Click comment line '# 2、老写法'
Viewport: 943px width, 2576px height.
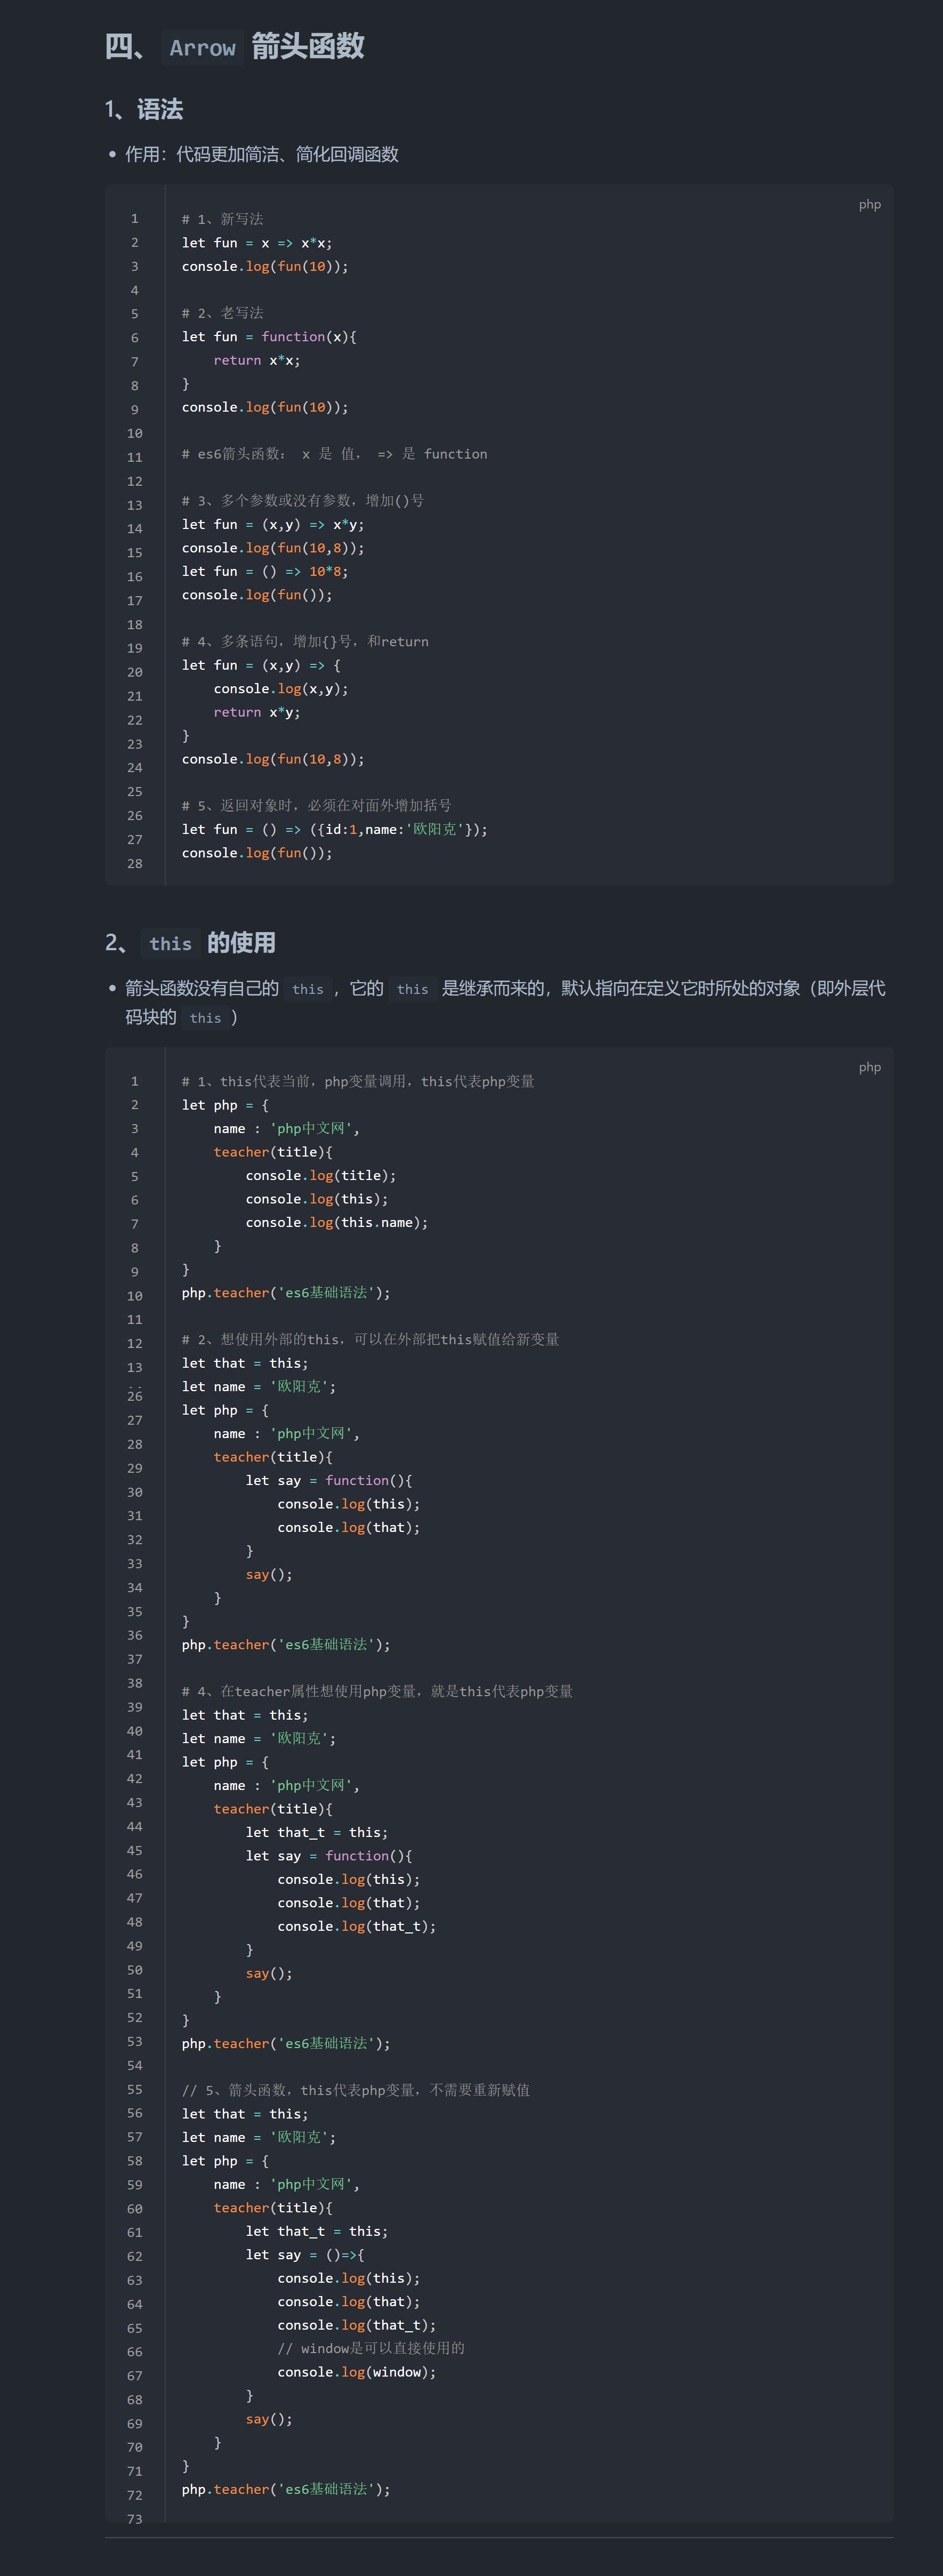222,313
